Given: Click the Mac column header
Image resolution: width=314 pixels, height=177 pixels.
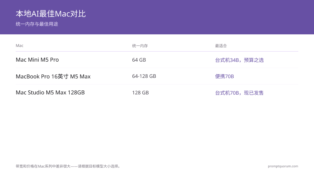Looking at the screenshot, I should click(20, 46).
